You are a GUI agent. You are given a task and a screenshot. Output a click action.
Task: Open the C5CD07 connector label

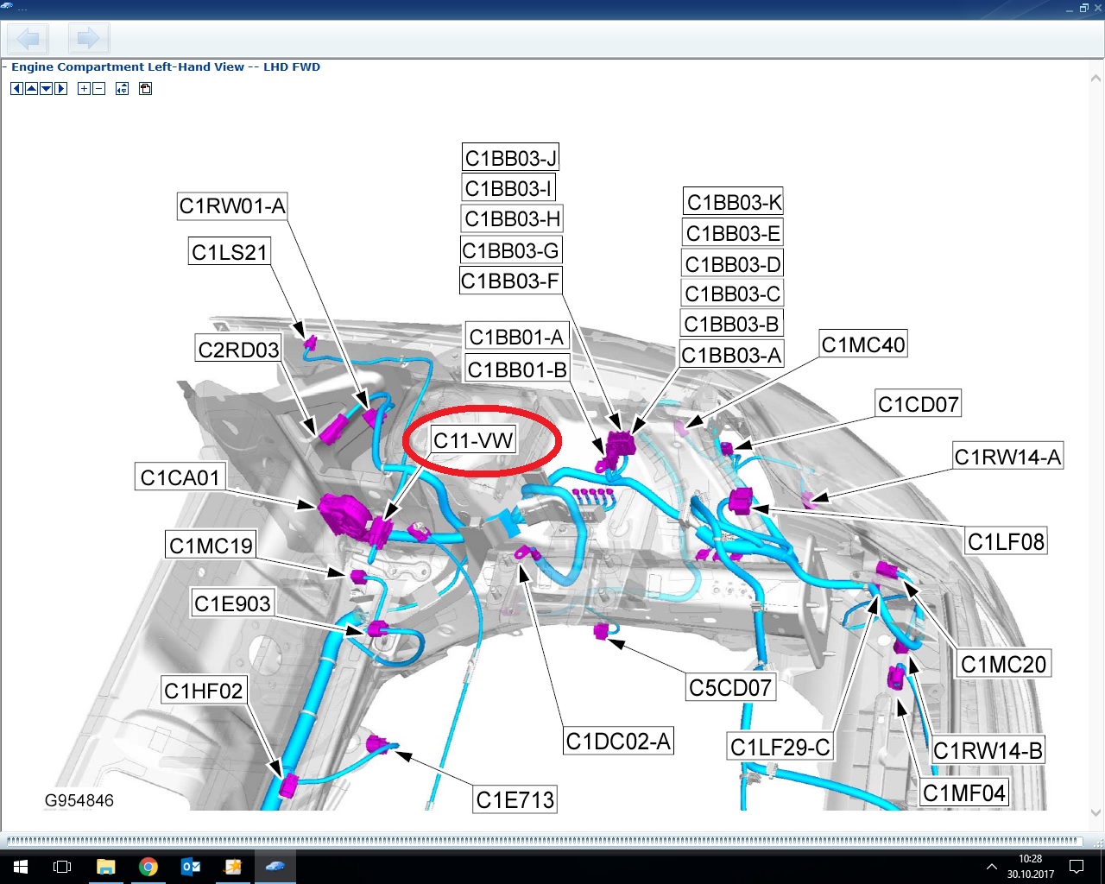click(x=729, y=688)
